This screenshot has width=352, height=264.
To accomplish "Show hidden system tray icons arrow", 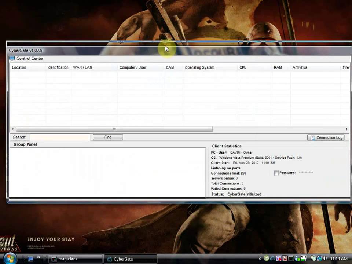I will click(x=260, y=259).
